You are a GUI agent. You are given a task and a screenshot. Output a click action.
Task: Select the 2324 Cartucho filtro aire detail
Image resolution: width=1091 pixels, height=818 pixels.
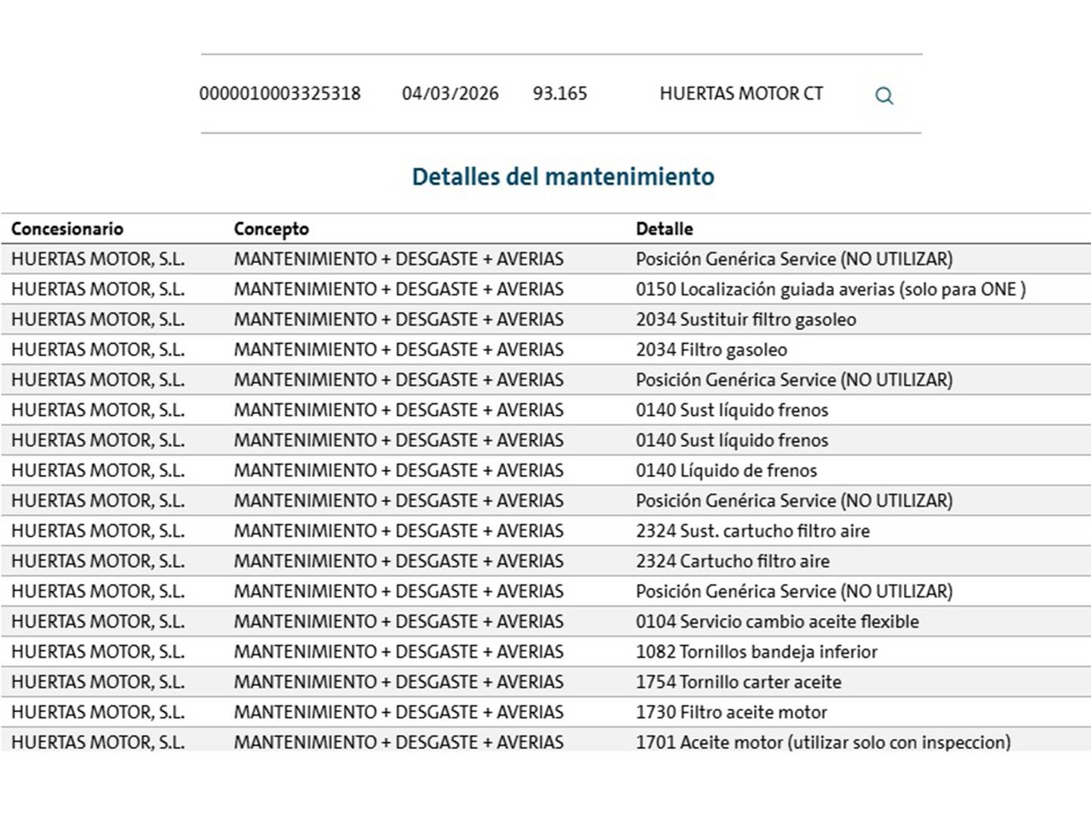[x=733, y=561]
